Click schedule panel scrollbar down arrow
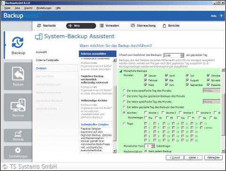 click(x=223, y=151)
